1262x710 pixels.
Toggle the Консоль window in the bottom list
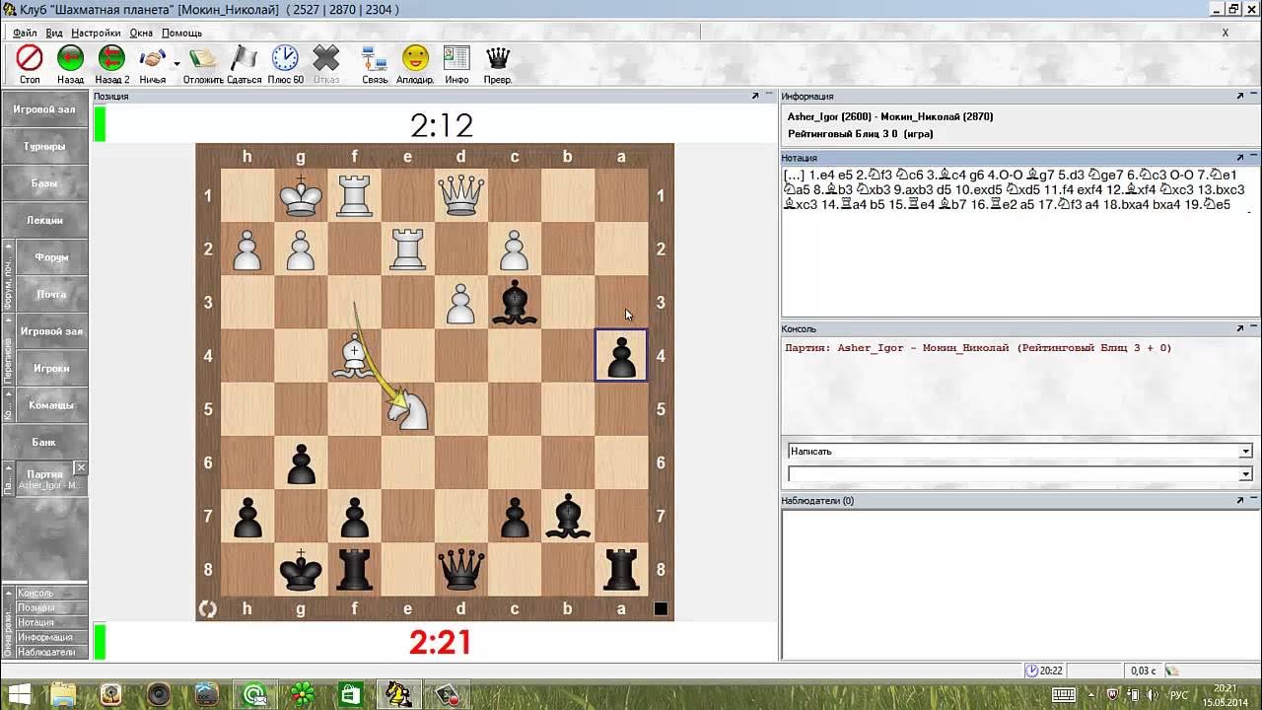click(51, 593)
